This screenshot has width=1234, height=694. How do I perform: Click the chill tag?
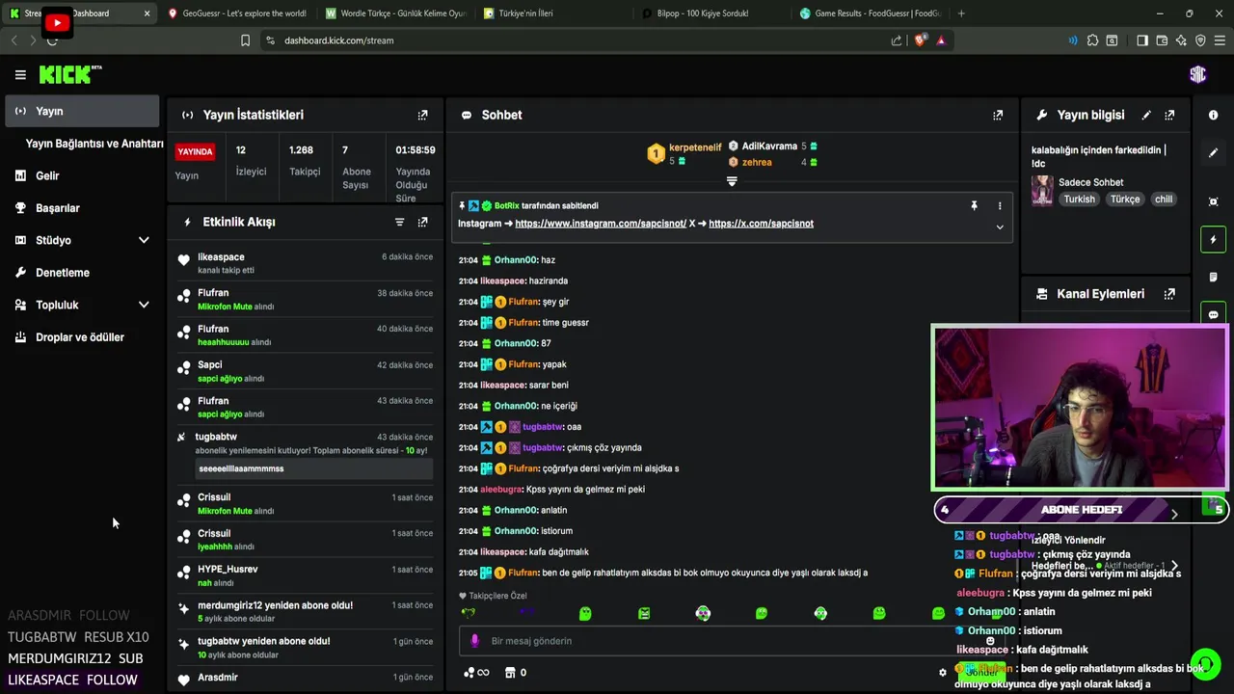tap(1164, 200)
